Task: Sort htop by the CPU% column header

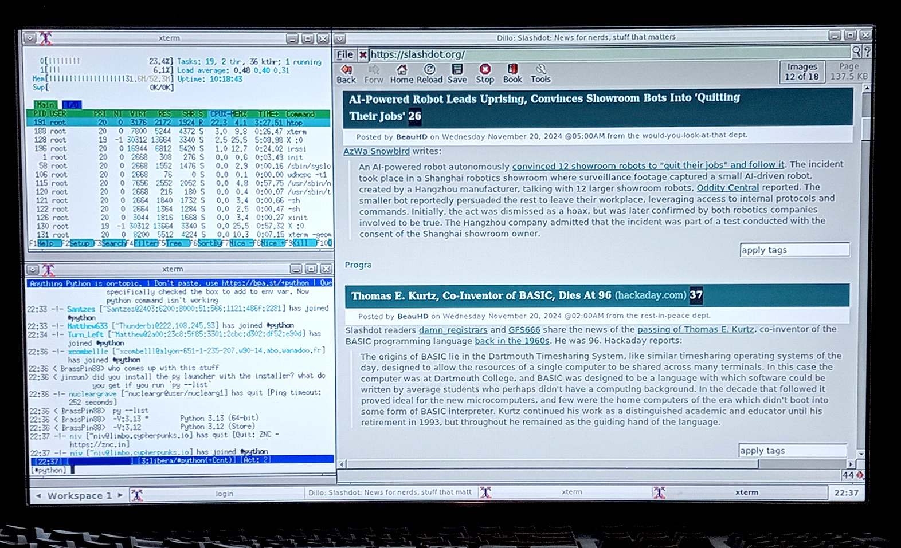Action: point(218,114)
